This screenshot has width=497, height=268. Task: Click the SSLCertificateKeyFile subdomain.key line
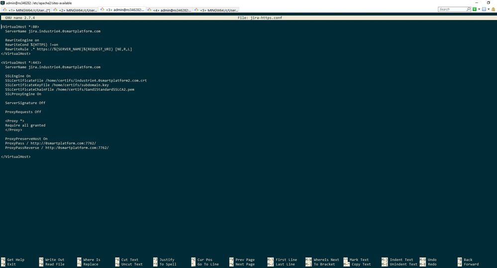[x=57, y=85]
